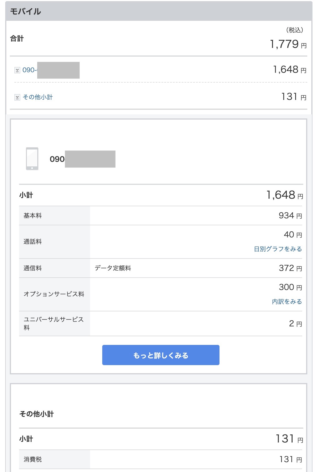Open the blue その他小計 link in the summary
The height and width of the screenshot is (472, 320).
(38, 97)
